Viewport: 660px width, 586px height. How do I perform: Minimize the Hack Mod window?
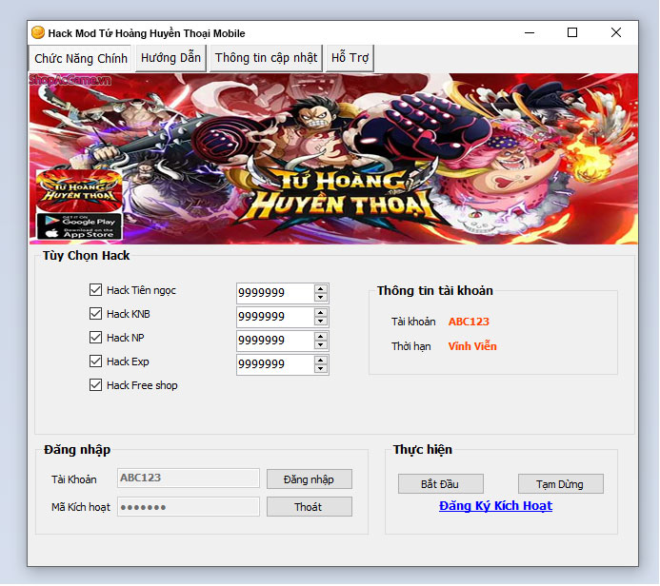click(530, 32)
